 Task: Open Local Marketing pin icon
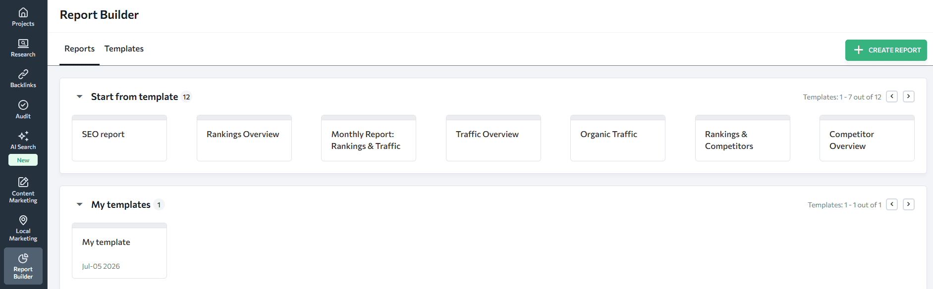click(x=23, y=220)
